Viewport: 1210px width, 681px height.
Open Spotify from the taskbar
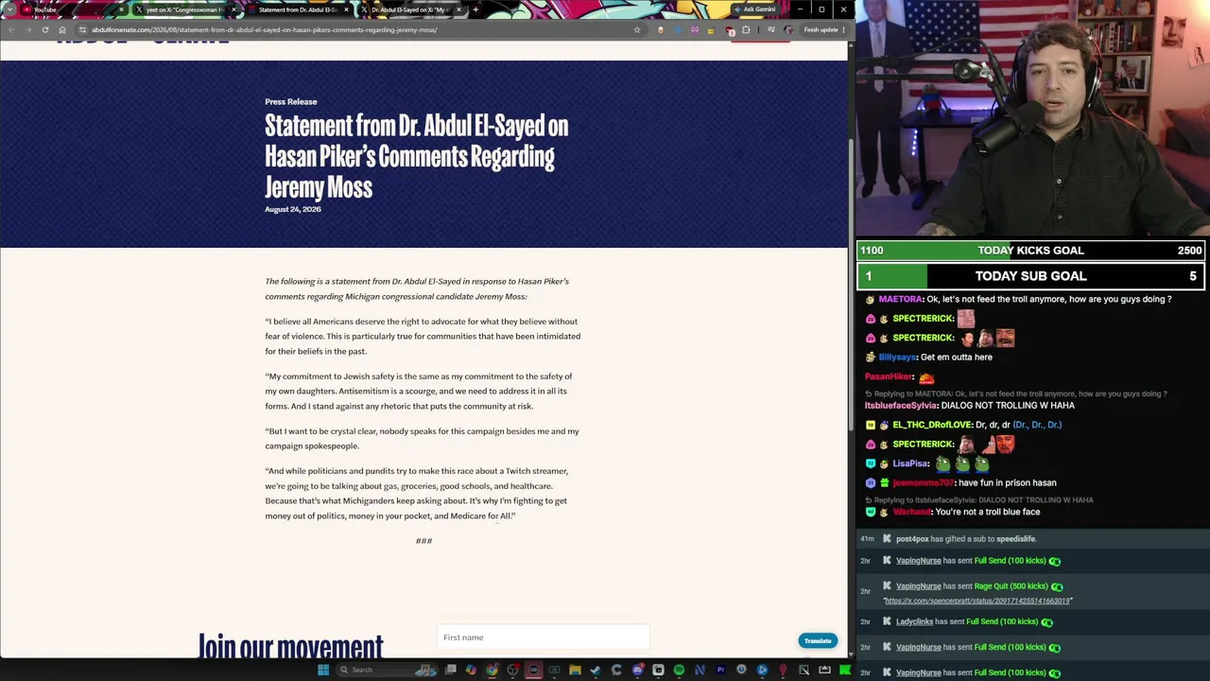679,670
